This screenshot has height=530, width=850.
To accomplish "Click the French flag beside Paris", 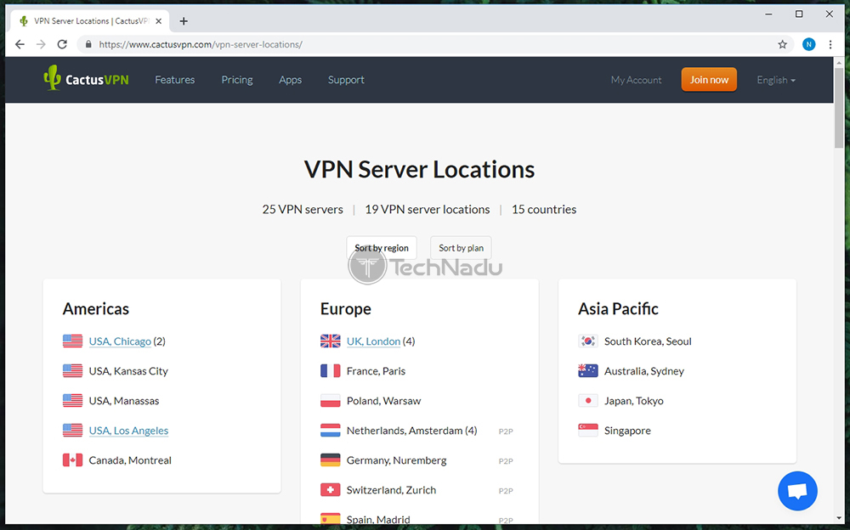I will (x=330, y=370).
